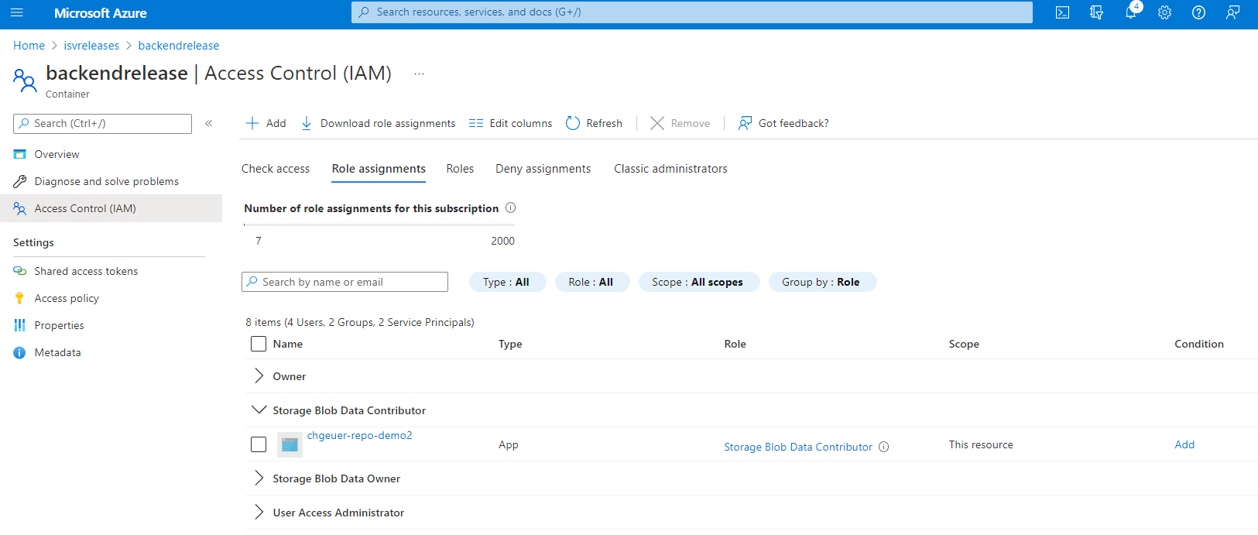The width and height of the screenshot is (1258, 535).
Task: Click This resource scope cell
Action: (981, 444)
